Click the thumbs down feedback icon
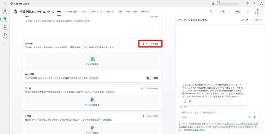265x134 pixels. 190,101
